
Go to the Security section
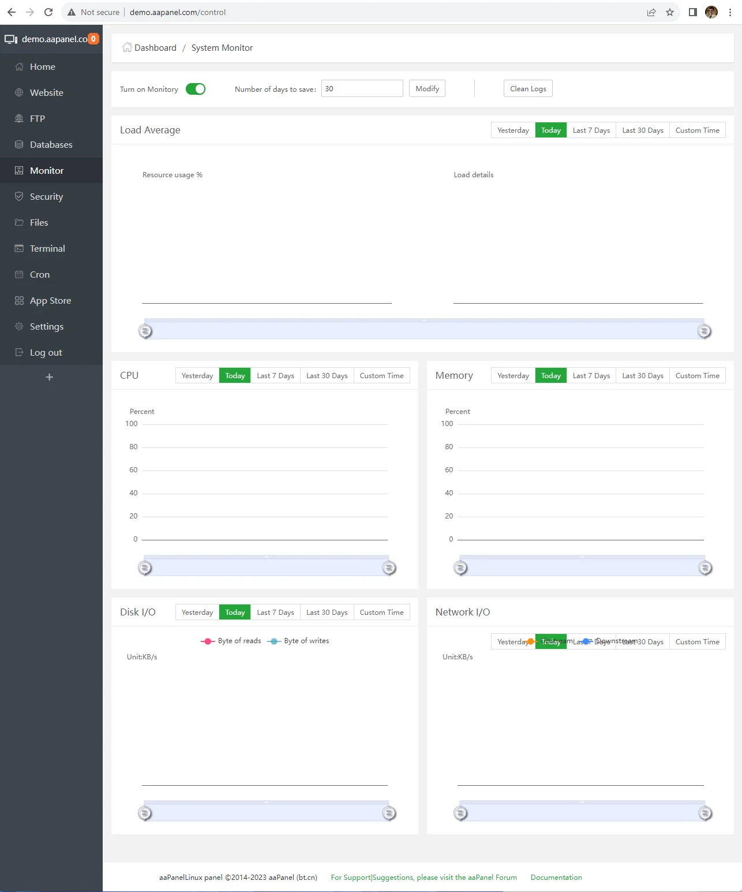46,196
